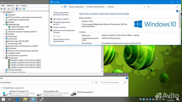Select Windows 10 Compact (C:) drive
Screen dimensions: 182x102
(19, 93)
